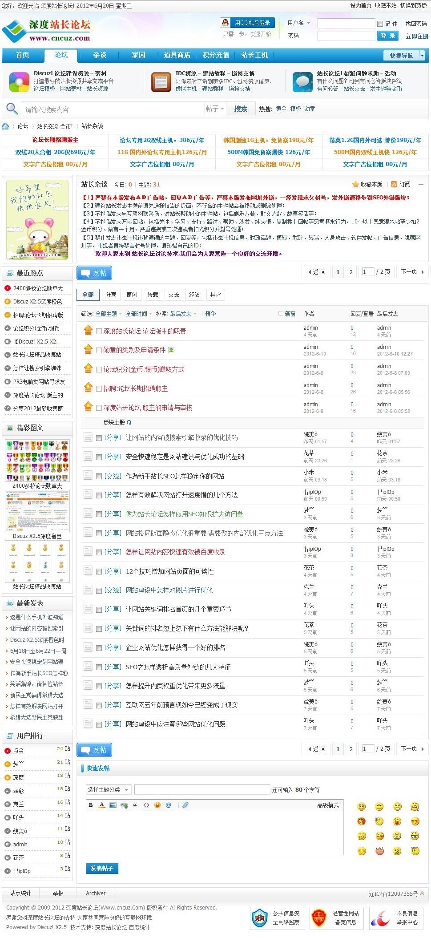Expand the 快捷导航 quick navigation menu

coord(404,55)
